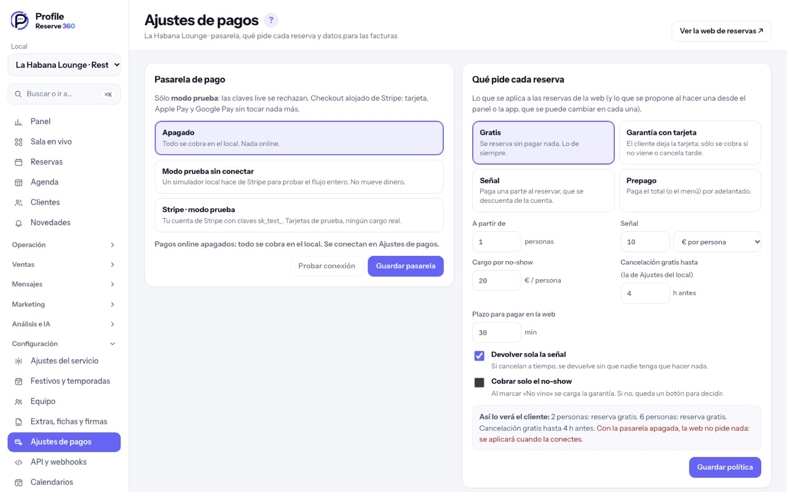Screen dimensions: 787x492
Task: Click the Sala en vivo grid icon
Action: tap(18, 142)
